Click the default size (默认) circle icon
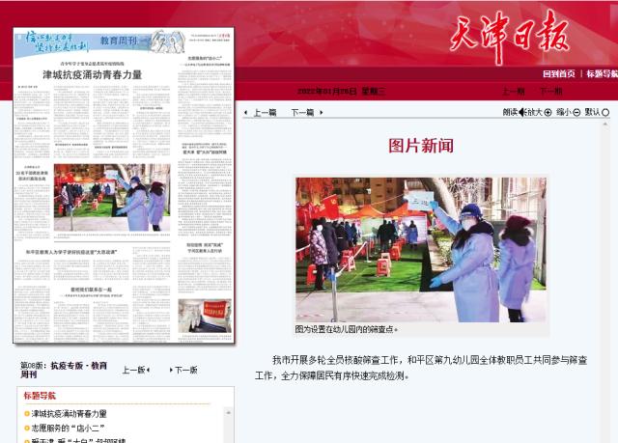This screenshot has width=618, height=443. tap(605, 112)
